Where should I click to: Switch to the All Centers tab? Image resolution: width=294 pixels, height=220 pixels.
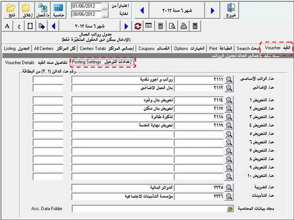[55, 49]
